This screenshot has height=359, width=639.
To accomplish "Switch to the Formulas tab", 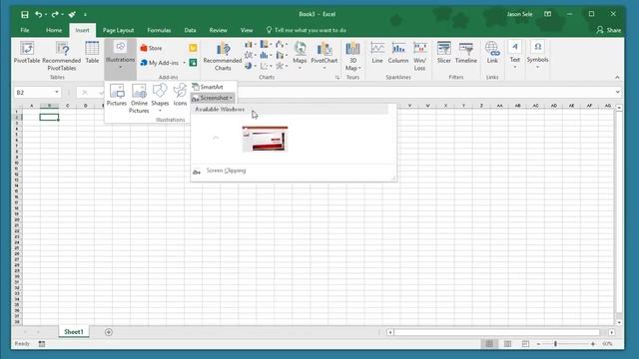I will [159, 30].
